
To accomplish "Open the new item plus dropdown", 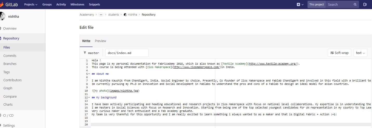I will point(300,4).
